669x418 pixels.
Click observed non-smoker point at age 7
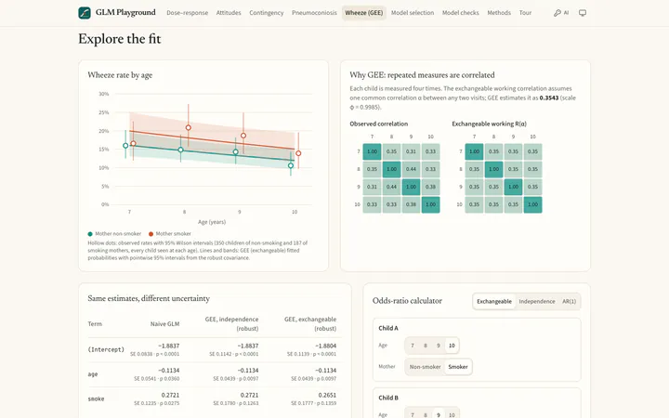tap(125, 146)
